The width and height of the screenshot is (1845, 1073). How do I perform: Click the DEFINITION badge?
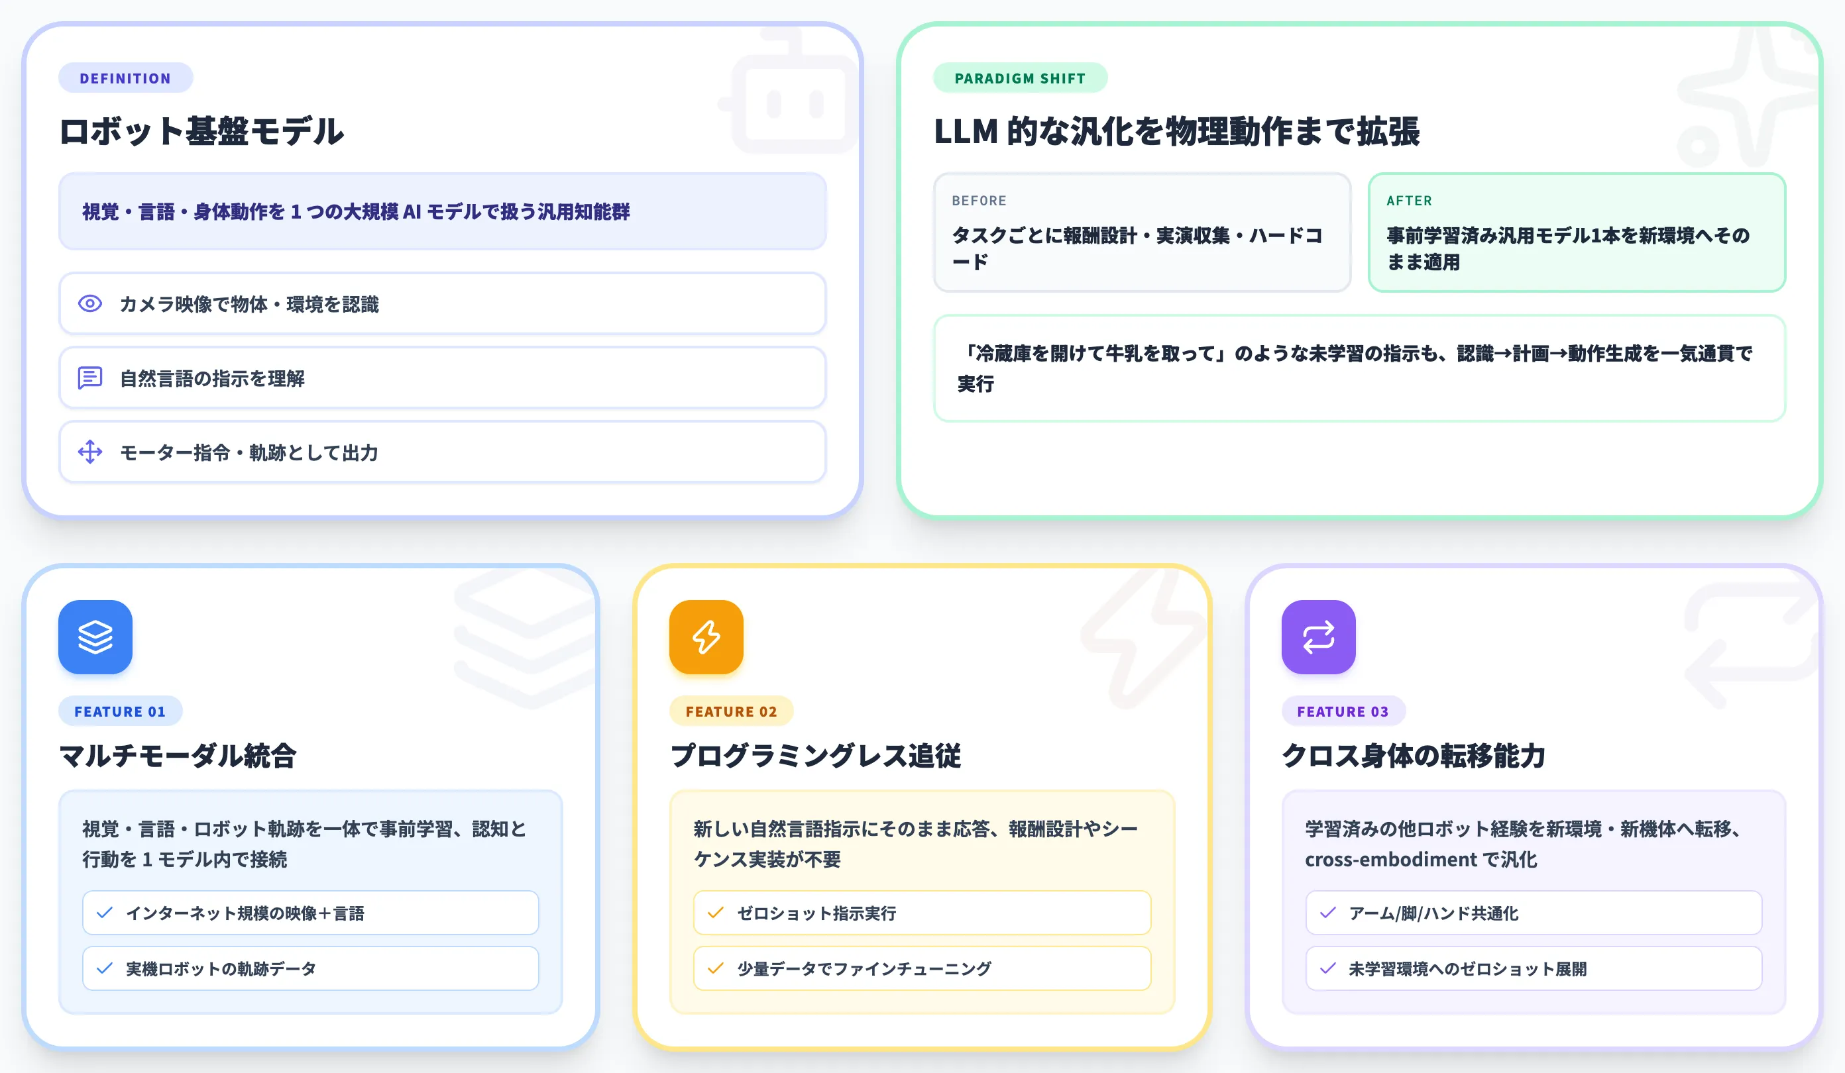(125, 78)
